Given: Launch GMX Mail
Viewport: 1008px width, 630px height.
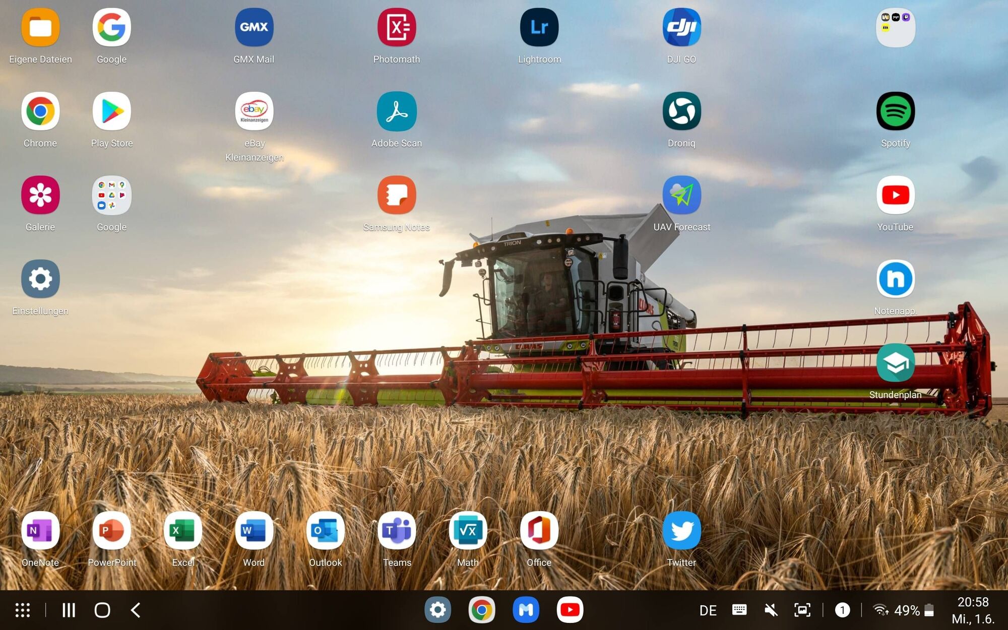Looking at the screenshot, I should [x=254, y=28].
